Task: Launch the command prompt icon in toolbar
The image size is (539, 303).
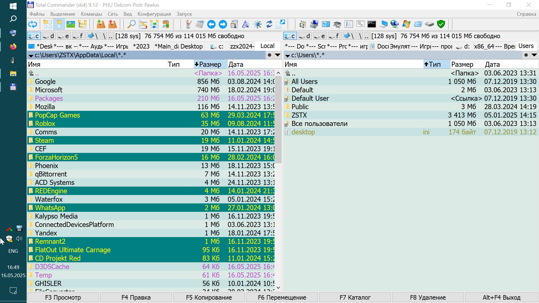Action: [x=372, y=24]
